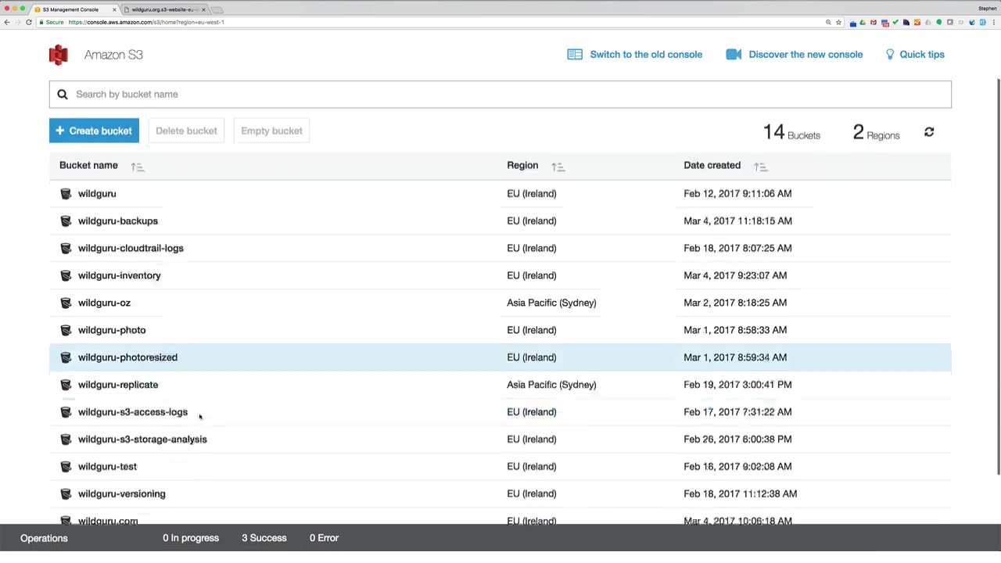Screen dimensions: 1001x563
Task: Bookmark this page with the star icon
Action: click(838, 23)
